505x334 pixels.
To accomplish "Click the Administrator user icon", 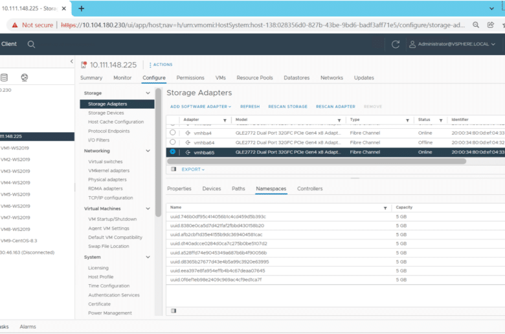I will pos(412,44).
